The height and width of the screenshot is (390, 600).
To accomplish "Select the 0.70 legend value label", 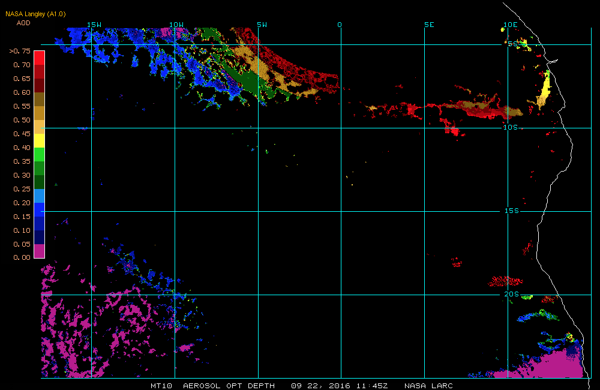I will coord(22,65).
